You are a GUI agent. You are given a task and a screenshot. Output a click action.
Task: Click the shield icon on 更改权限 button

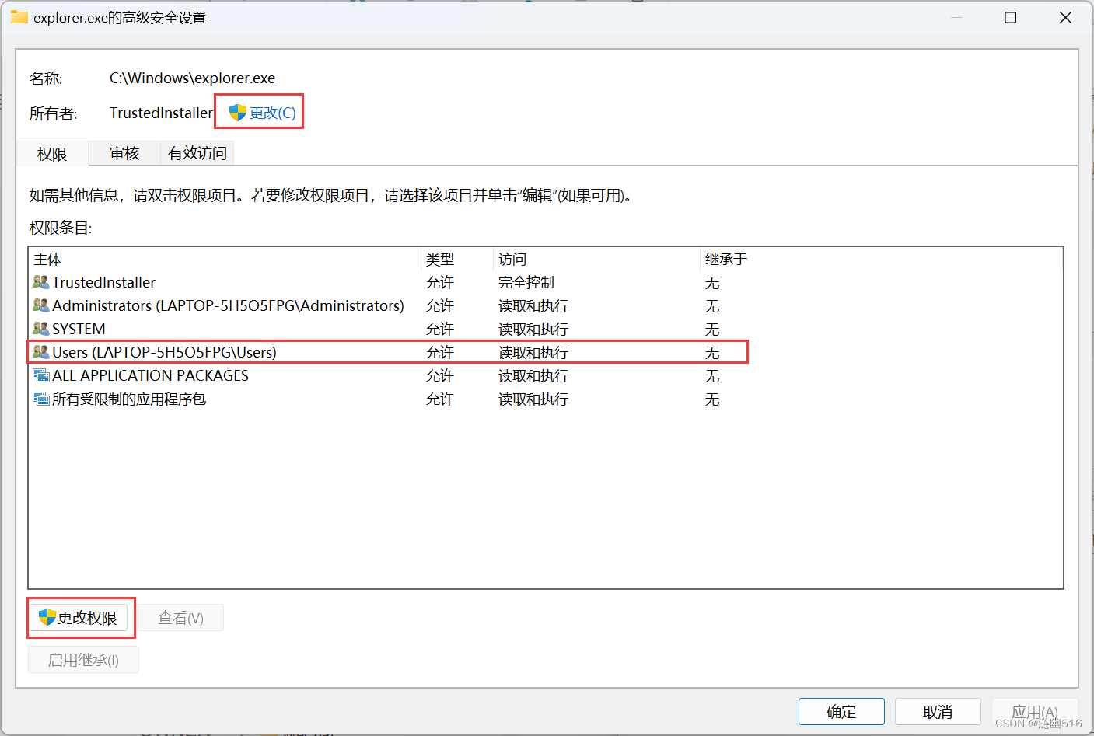[47, 617]
